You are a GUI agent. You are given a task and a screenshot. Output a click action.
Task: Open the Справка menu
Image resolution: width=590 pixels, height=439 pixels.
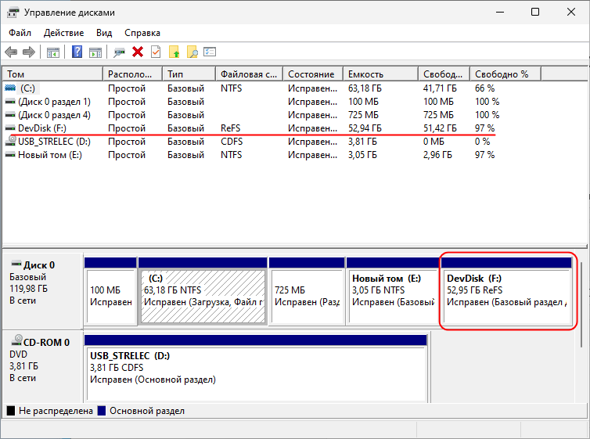point(142,33)
